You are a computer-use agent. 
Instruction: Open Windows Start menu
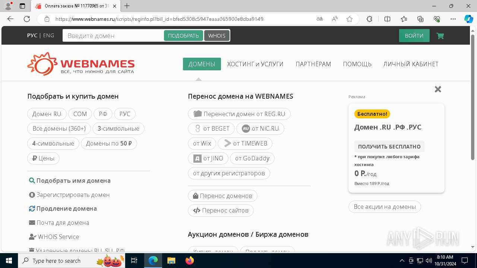pyautogui.click(x=9, y=261)
